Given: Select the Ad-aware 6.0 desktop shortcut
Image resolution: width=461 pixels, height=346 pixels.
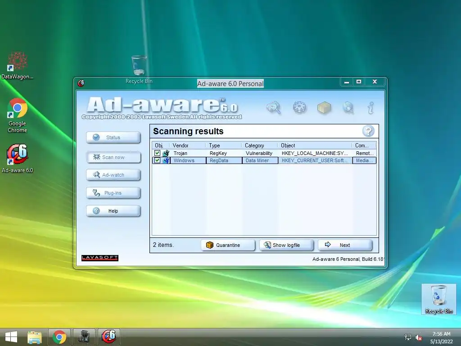Looking at the screenshot, I should (18, 158).
